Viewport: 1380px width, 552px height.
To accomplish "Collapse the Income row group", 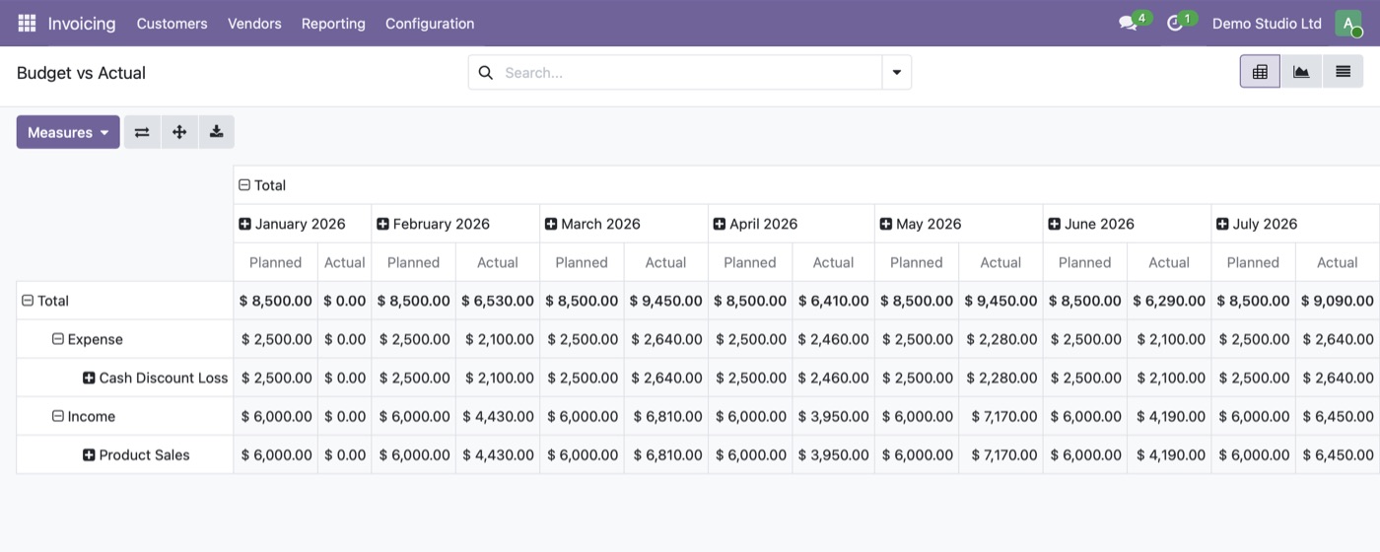I will click(84, 416).
